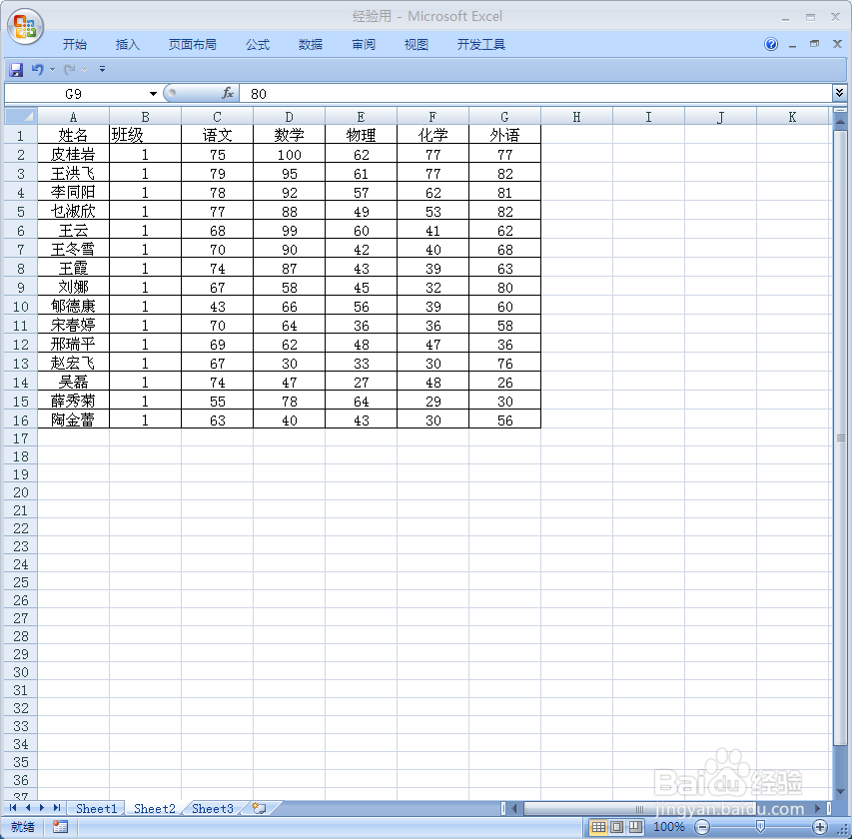This screenshot has width=852, height=839.
Task: Switch to Sheet1 tab
Action: pos(97,809)
